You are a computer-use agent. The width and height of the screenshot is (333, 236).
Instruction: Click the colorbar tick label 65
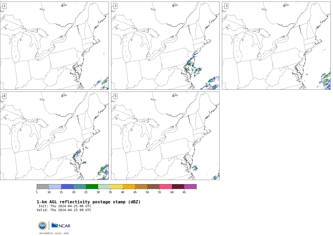point(184,192)
